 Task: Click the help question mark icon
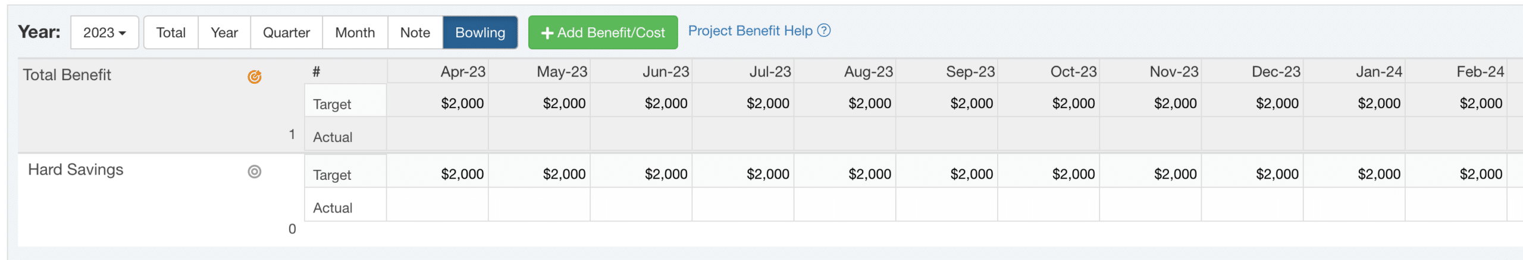pyautogui.click(x=824, y=30)
